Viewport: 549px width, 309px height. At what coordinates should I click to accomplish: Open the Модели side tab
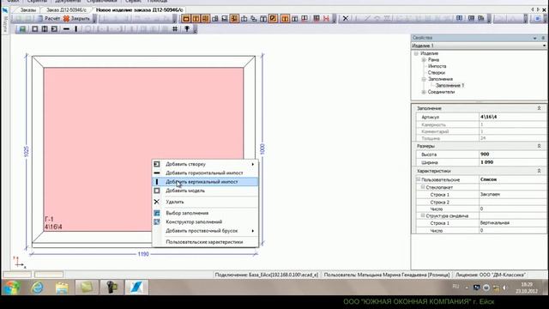[5, 24]
